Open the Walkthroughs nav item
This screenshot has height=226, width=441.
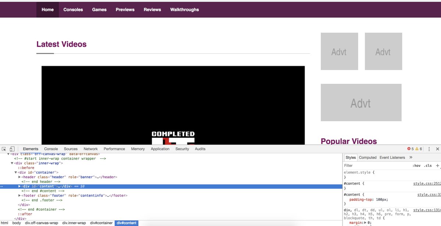(184, 10)
